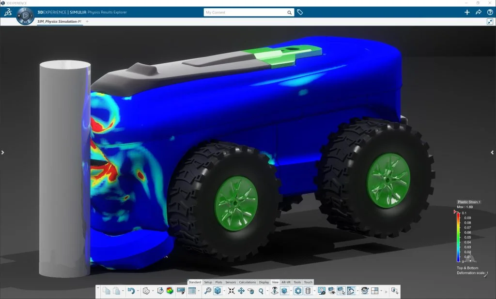Select the Zoom magnifier tool
496x299 pixels.
(261, 291)
